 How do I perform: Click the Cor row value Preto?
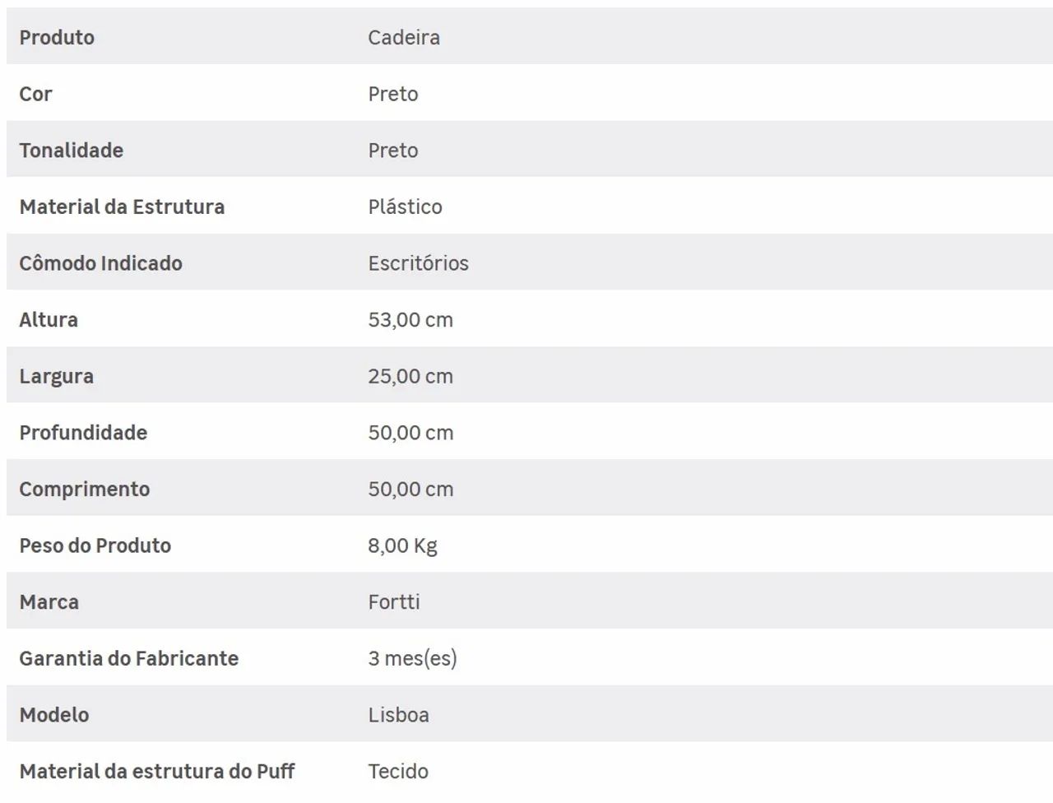[393, 94]
